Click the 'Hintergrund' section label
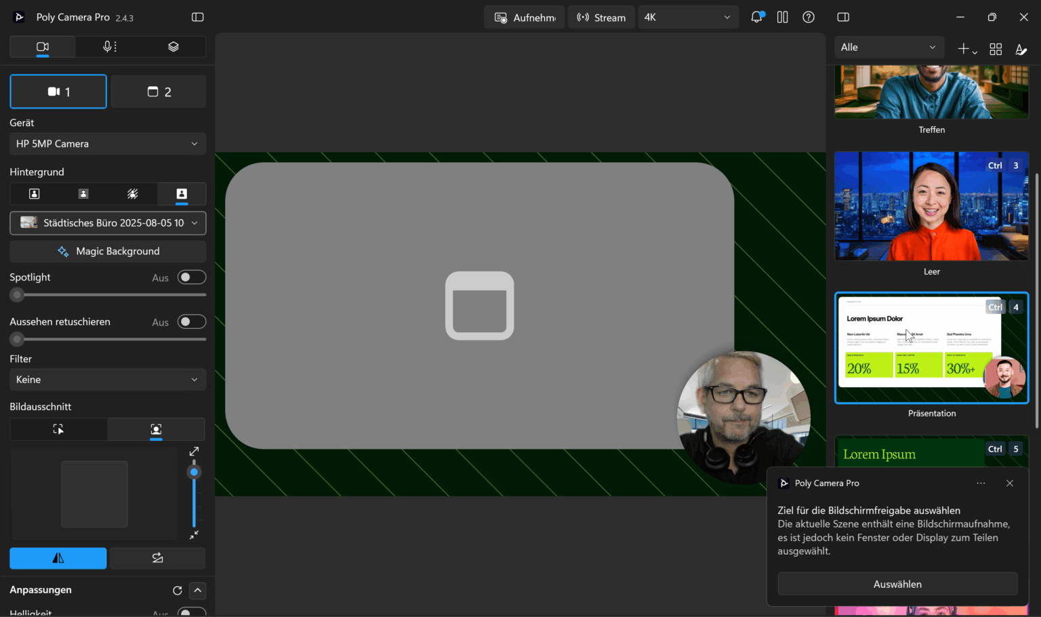 [37, 172]
